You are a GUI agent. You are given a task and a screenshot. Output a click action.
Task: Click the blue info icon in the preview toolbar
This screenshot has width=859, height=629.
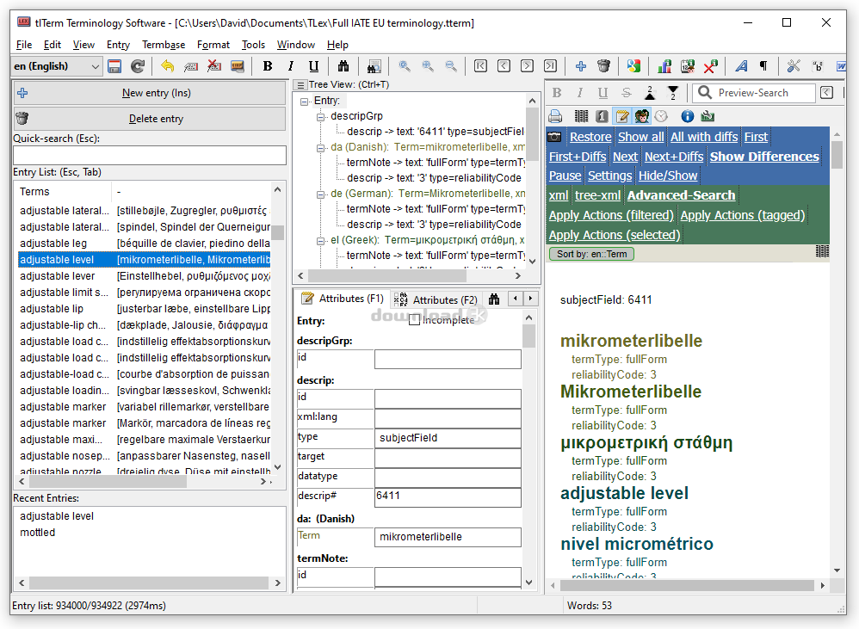(687, 116)
